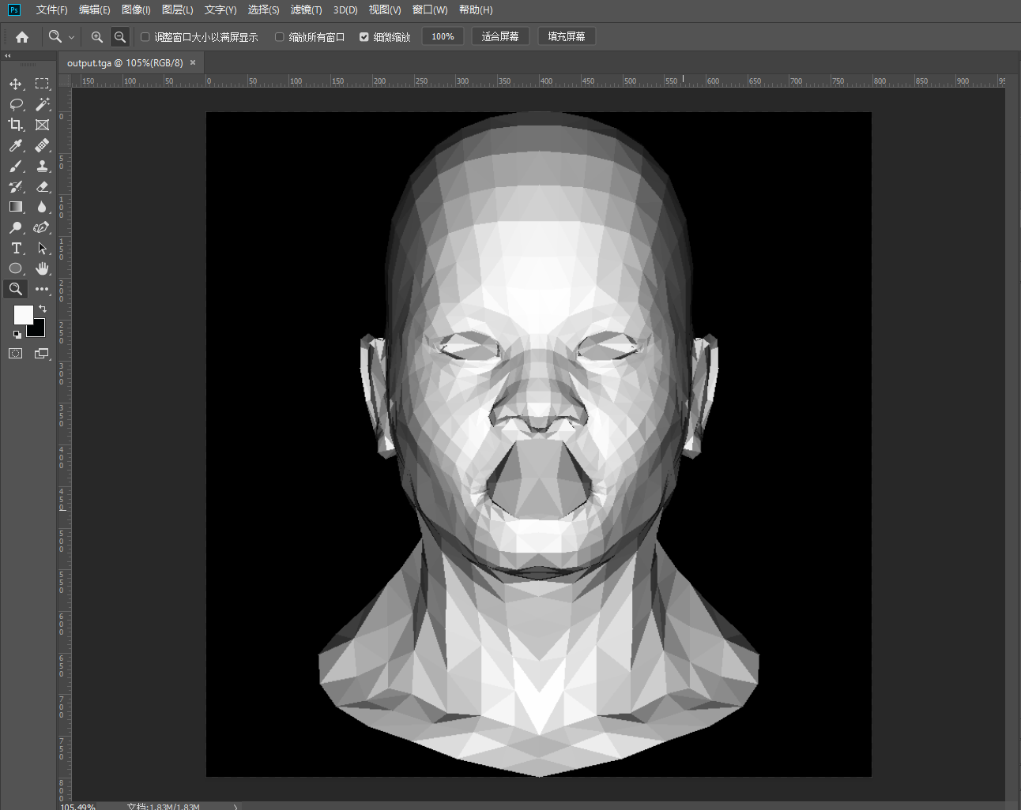The height and width of the screenshot is (810, 1021).
Task: Click the rendered head image canvas
Action: tap(539, 444)
